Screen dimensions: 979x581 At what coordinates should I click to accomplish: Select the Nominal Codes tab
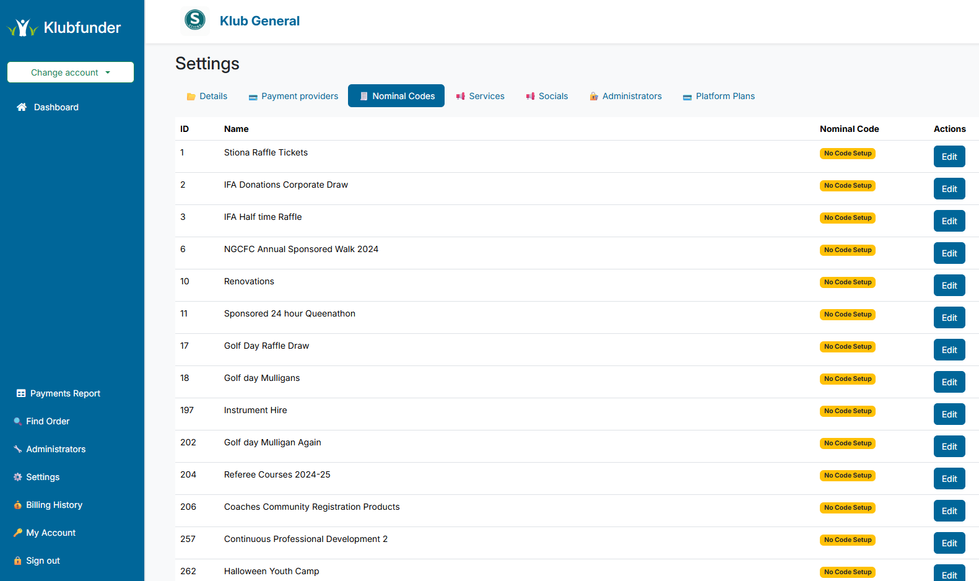396,96
